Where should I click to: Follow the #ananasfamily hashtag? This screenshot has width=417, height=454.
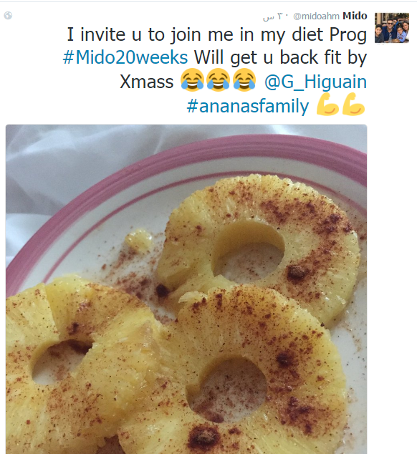point(248,106)
